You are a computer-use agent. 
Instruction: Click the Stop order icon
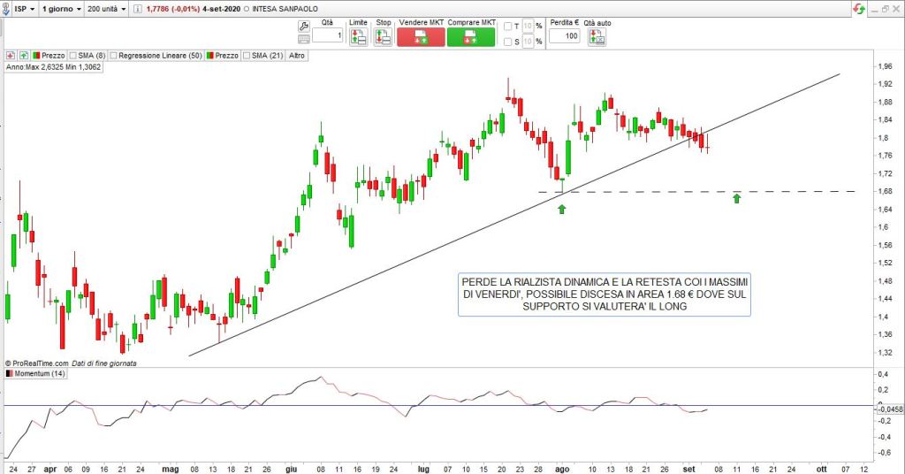(x=383, y=36)
